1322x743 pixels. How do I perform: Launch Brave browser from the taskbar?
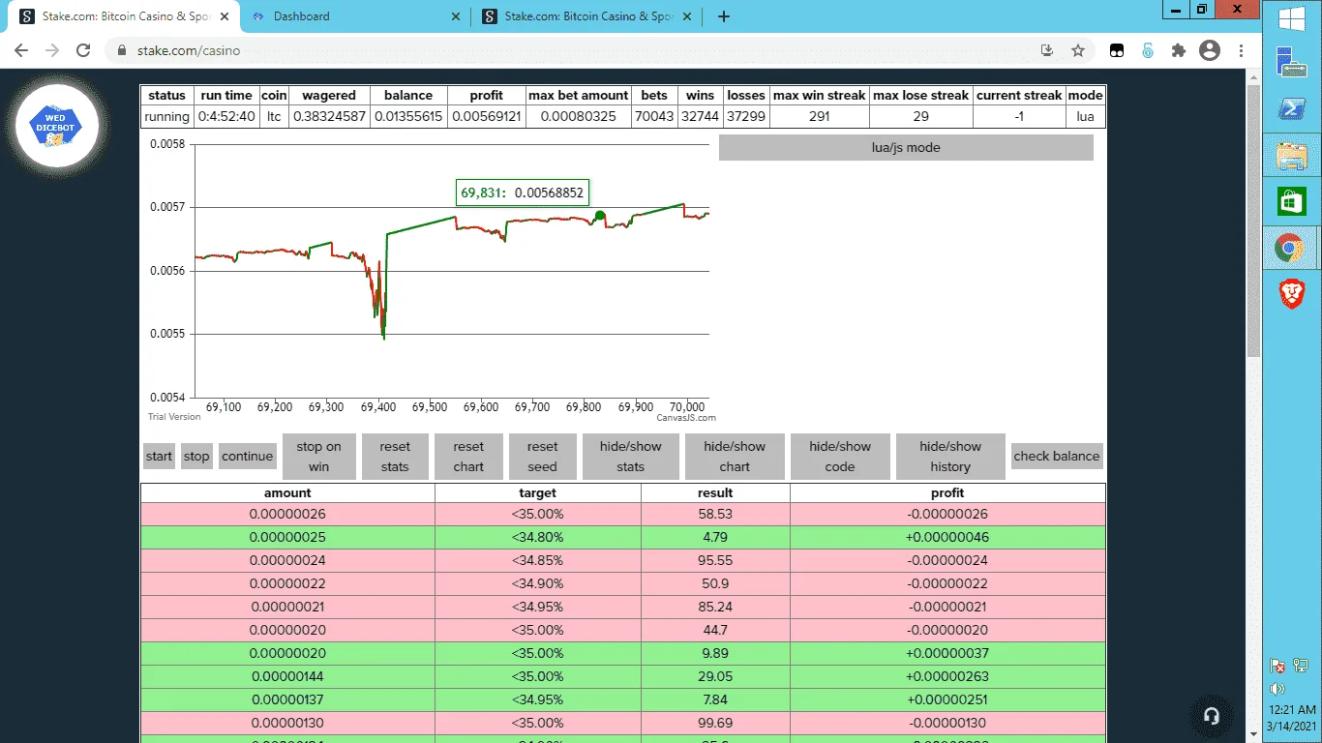[x=1291, y=292]
